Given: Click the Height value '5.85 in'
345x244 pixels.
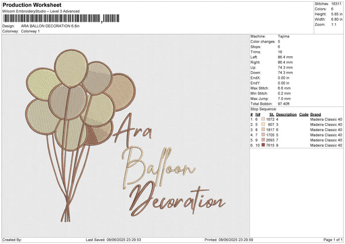Looking at the screenshot, I should [x=336, y=14].
